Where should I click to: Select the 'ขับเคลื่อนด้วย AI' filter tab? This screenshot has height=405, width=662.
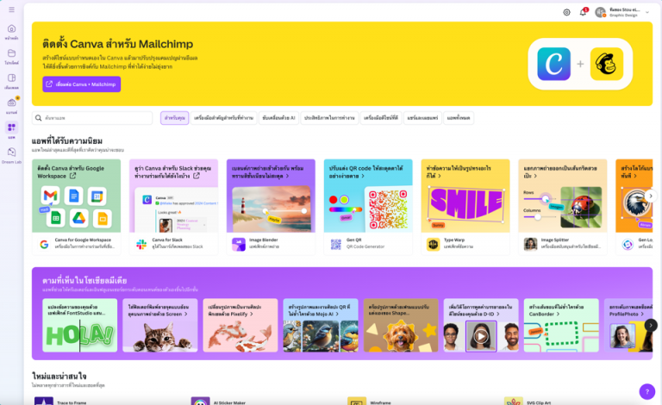(278, 118)
